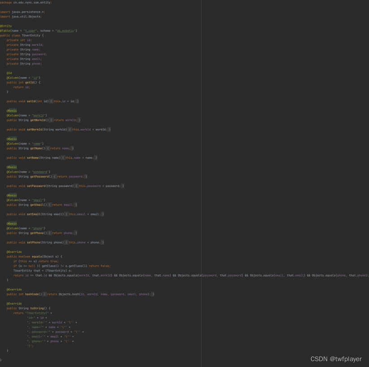The width and height of the screenshot is (369, 367).
Task: Expand the folded body of setId
Action: 65,101
